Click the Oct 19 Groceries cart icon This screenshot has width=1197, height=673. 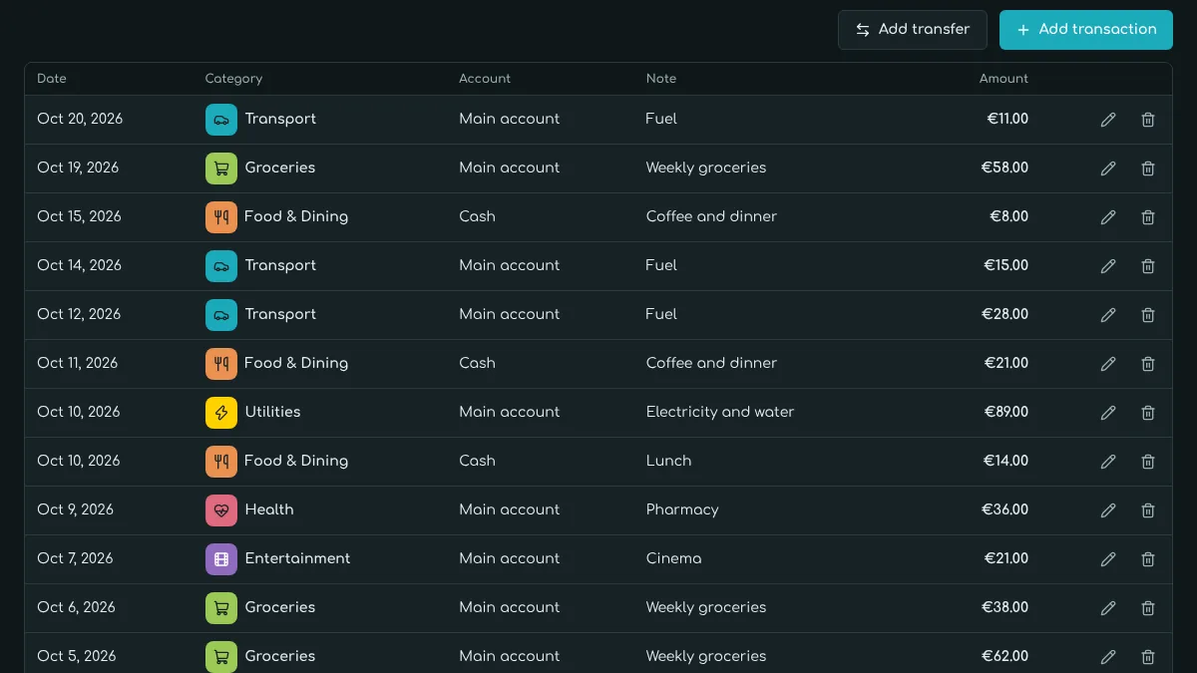click(221, 168)
